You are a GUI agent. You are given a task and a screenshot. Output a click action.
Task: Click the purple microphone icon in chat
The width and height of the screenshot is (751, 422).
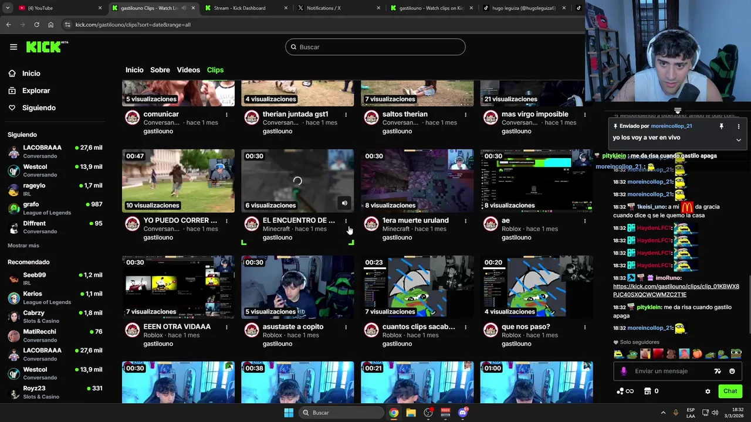pos(624,371)
